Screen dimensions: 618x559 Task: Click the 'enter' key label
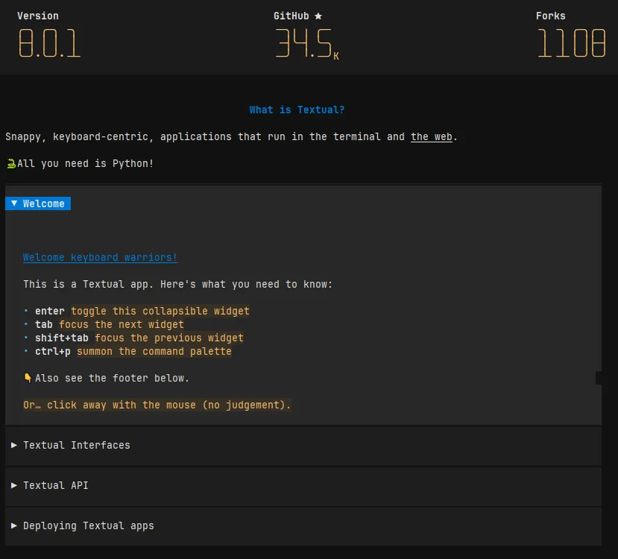pos(50,312)
